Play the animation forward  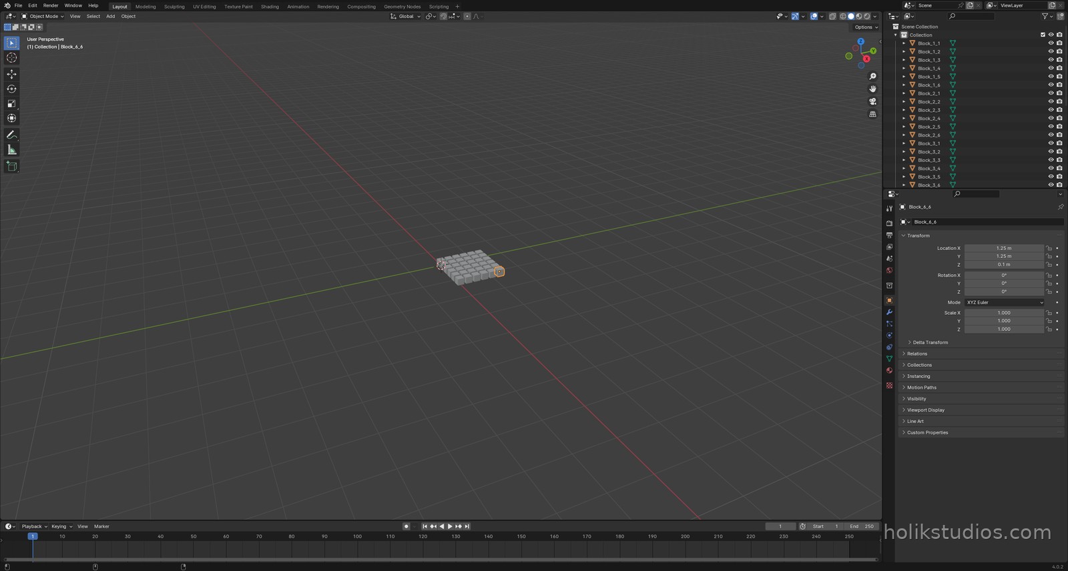[450, 526]
